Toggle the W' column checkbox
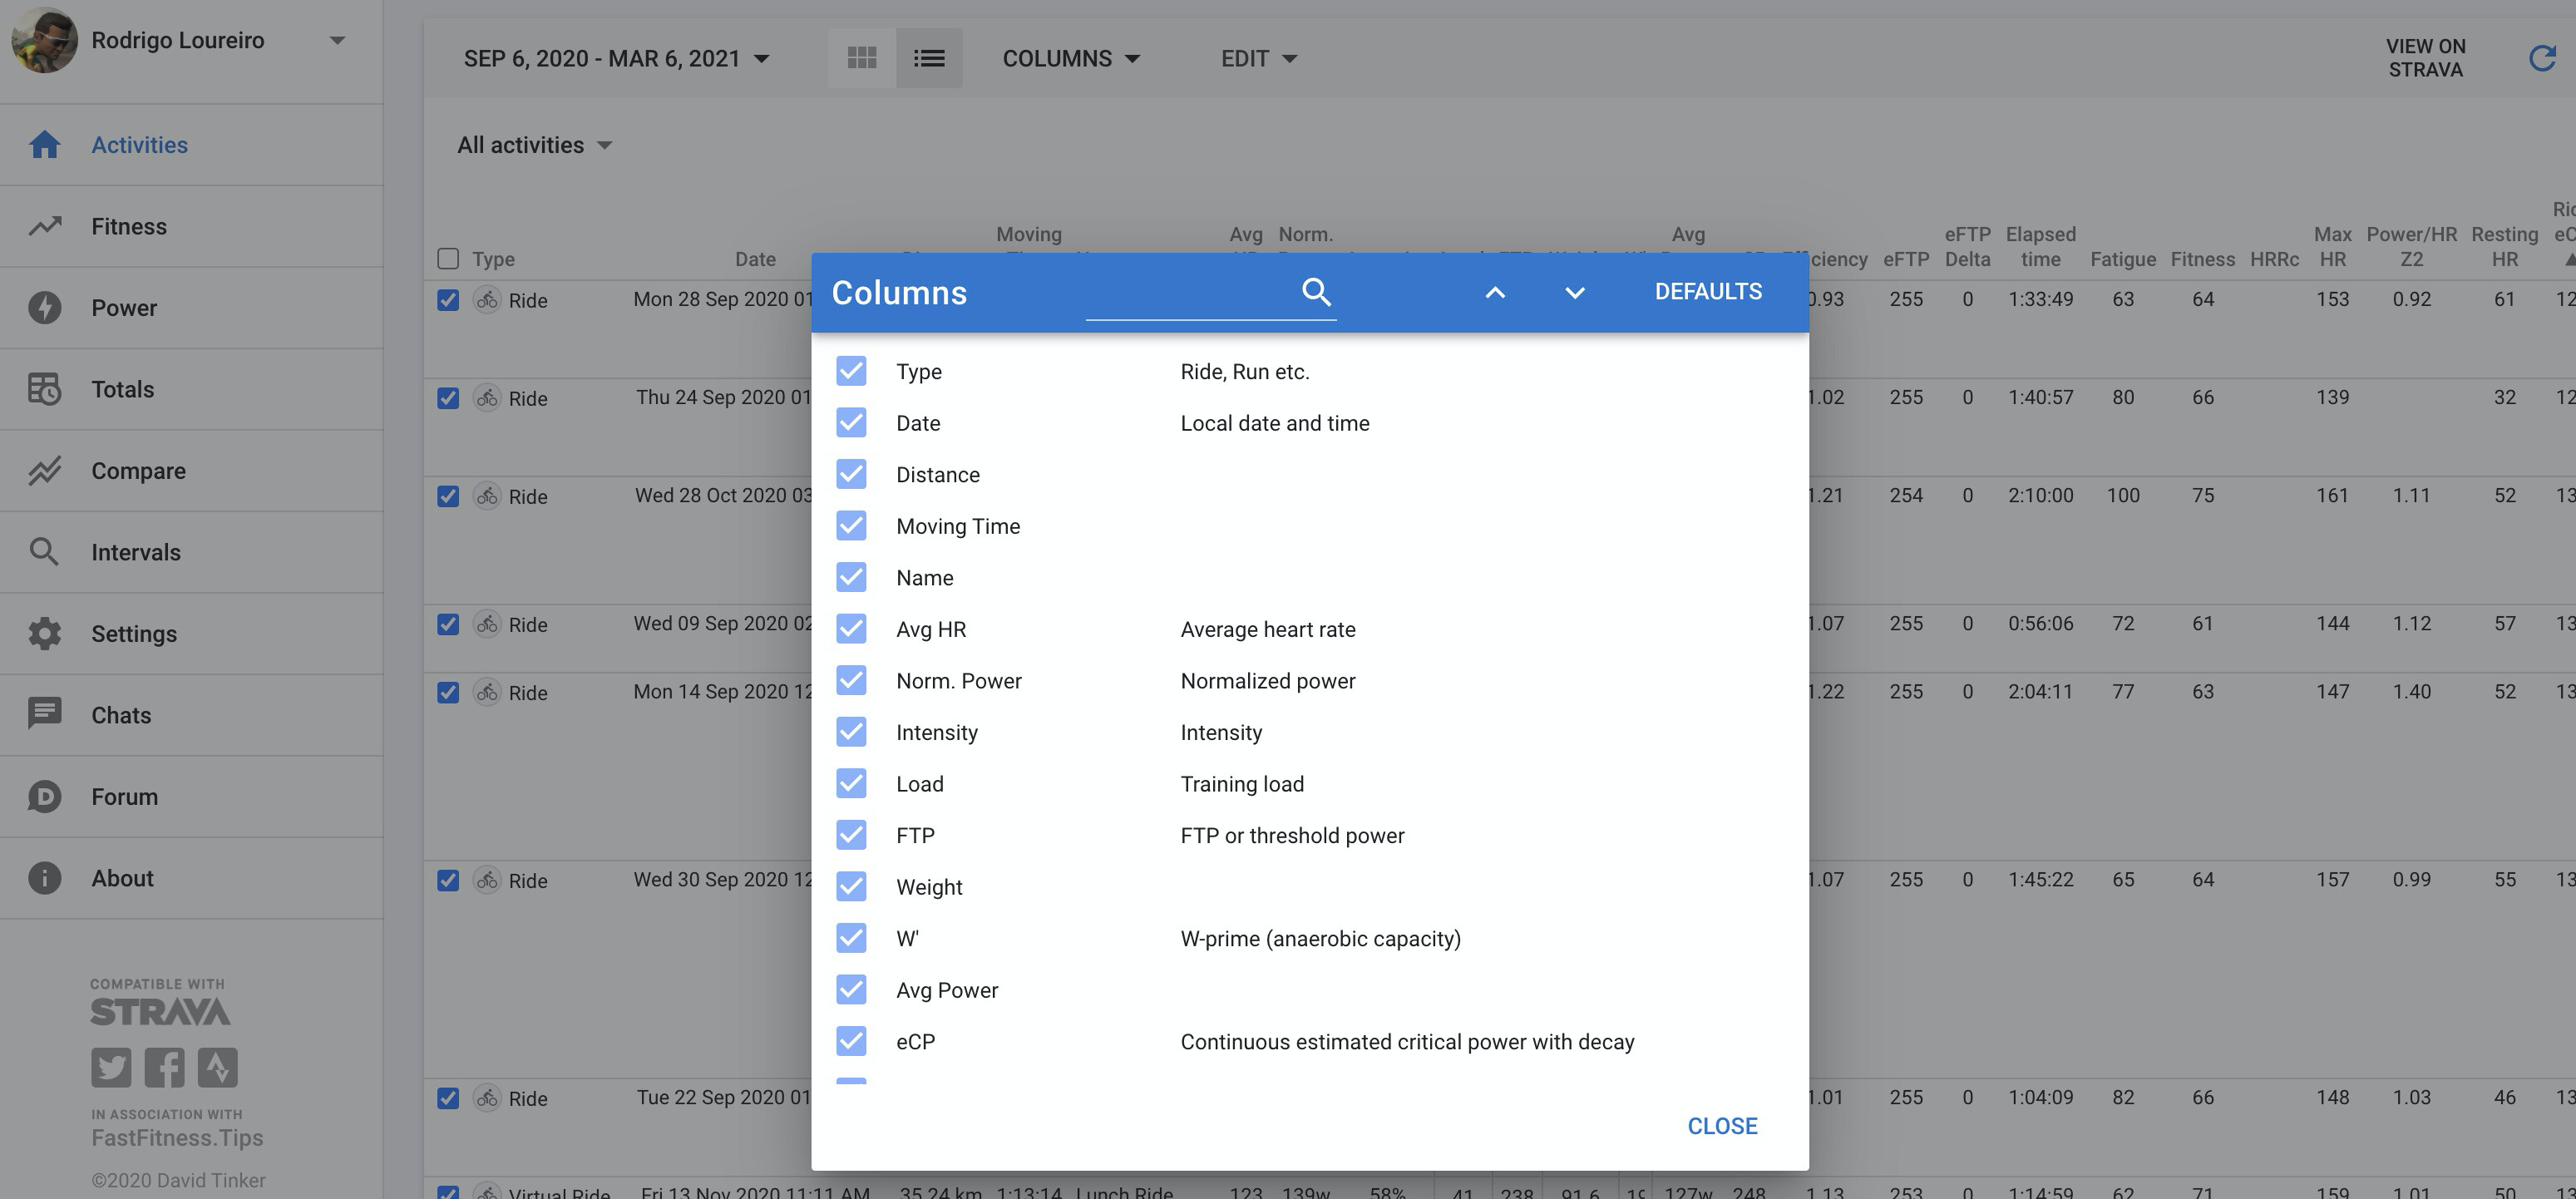This screenshot has height=1199, width=2576. click(x=851, y=938)
